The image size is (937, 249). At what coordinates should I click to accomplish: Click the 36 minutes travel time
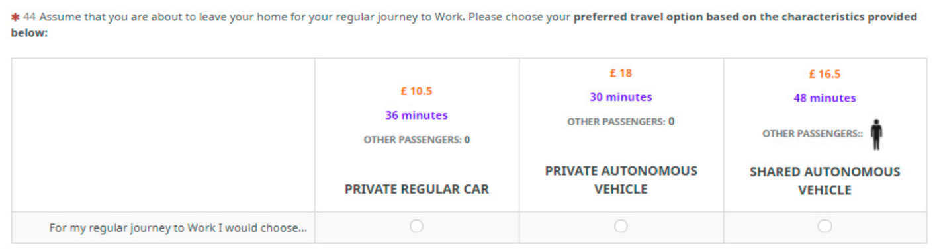pos(416,115)
